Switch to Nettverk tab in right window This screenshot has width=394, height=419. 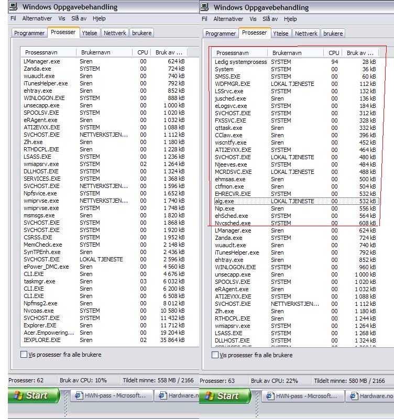pos(306,34)
